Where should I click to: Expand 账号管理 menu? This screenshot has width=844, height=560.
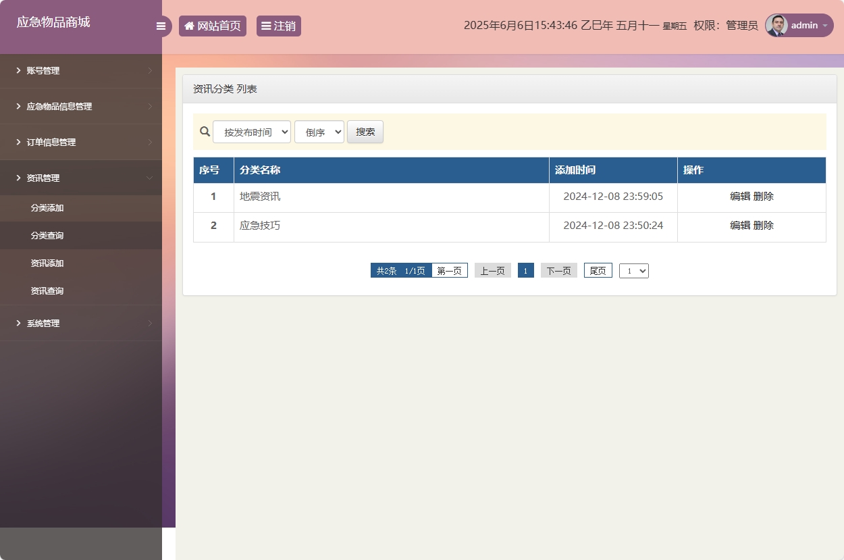coord(81,70)
